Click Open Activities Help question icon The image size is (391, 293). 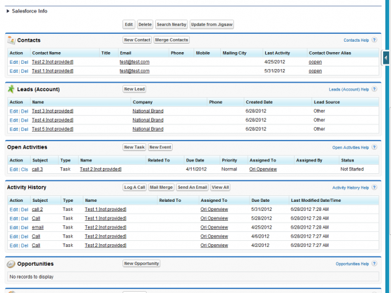click(374, 147)
